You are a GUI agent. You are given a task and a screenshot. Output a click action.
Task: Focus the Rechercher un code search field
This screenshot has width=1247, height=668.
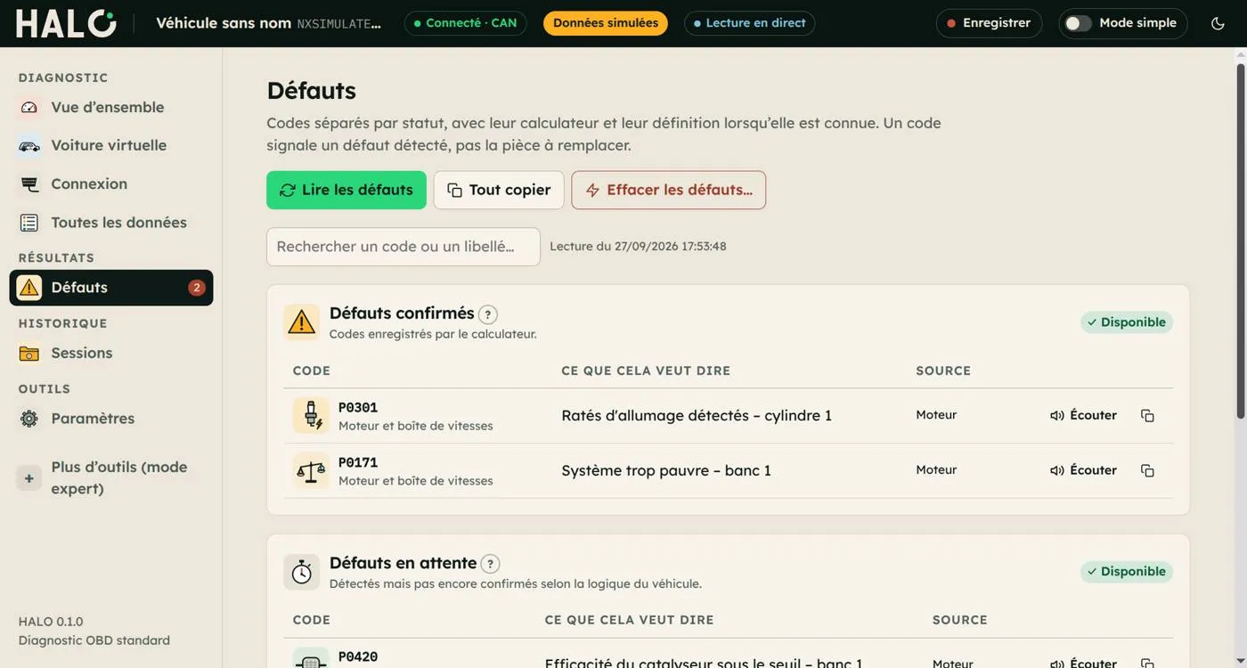click(x=403, y=247)
